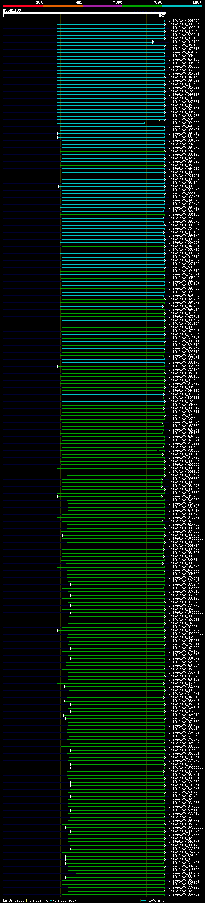Click label UniRef100_A5YT86
The height and width of the screenshot is (903, 205).
tap(184, 60)
